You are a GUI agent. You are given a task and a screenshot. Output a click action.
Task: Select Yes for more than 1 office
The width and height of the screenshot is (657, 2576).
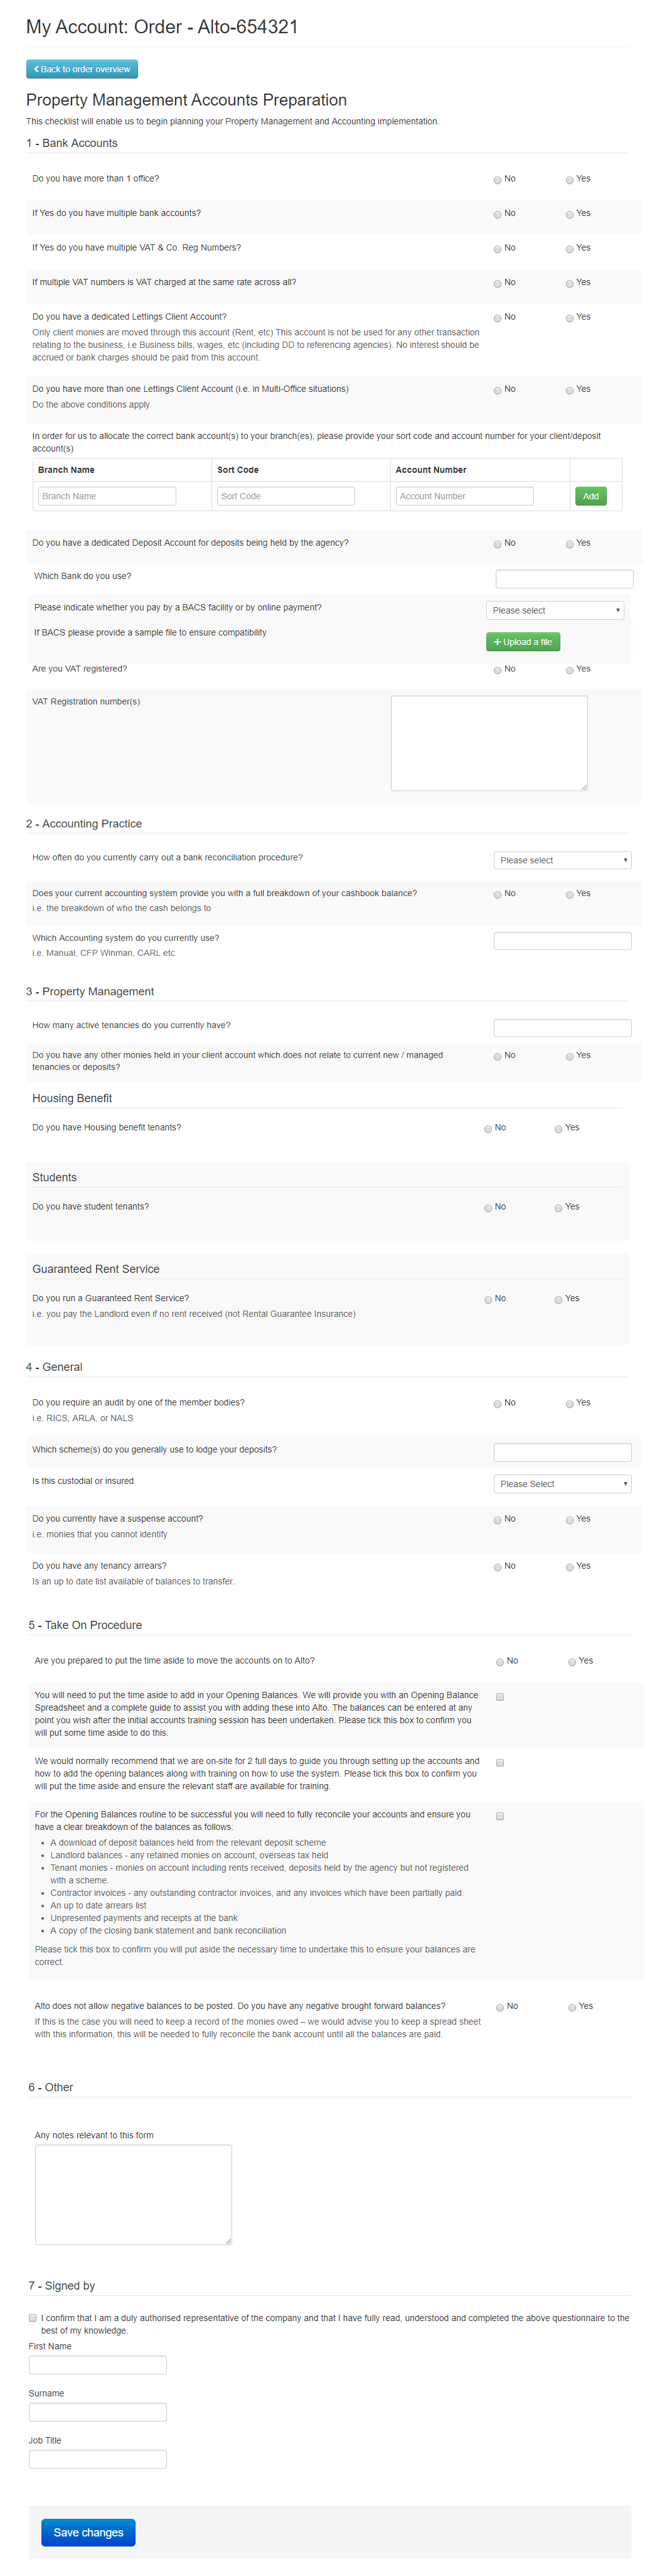coord(569,180)
